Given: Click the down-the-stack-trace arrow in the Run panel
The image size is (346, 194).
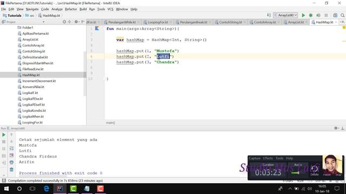Looking at the screenshot, I should point(11,141).
